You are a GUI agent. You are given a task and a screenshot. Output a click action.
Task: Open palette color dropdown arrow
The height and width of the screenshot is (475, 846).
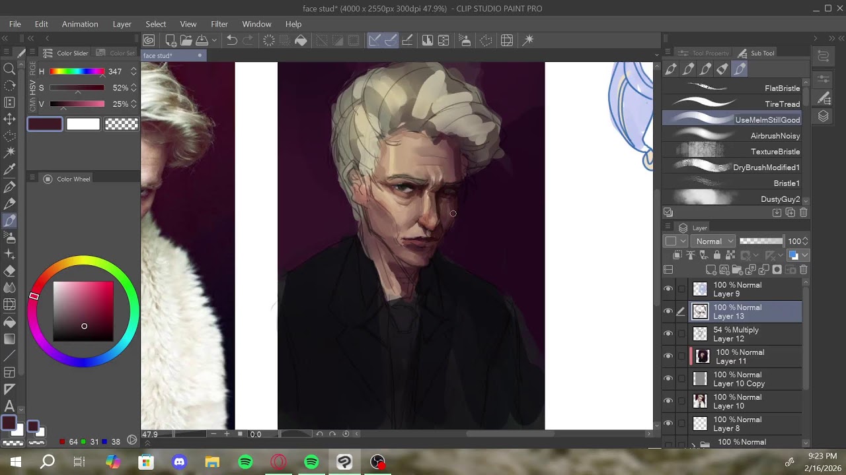tap(683, 241)
